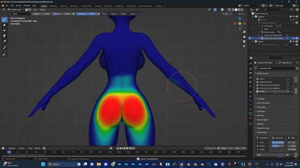Click the blue Z axis on navigation gizmo
Viewport: 300px width, 168px height.
coord(240,19)
